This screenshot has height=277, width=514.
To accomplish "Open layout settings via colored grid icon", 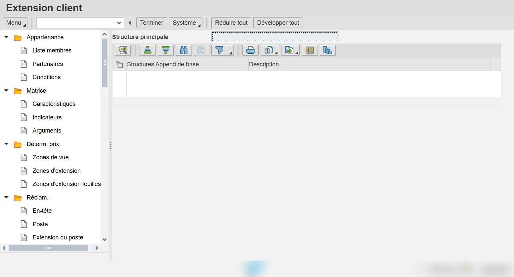I will point(310,50).
